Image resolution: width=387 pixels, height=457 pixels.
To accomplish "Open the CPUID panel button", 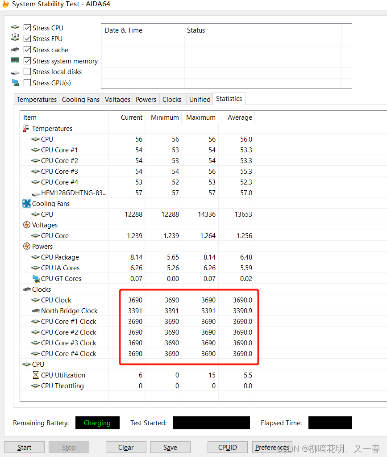I will (228, 447).
